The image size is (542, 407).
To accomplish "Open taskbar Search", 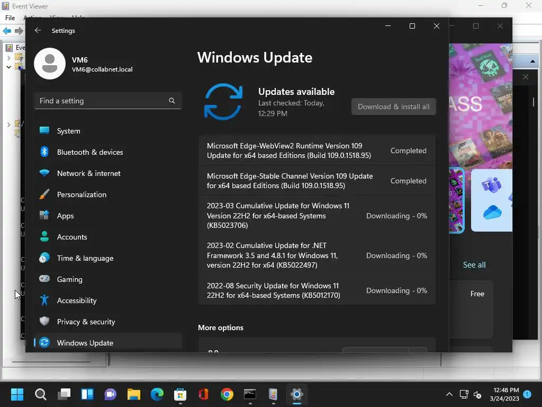I will (40, 394).
